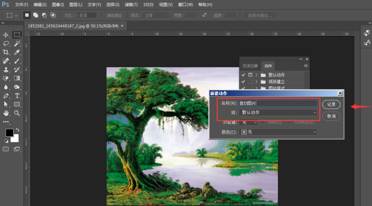
Task: Expand the 纸张建立 action folder
Action: pyautogui.click(x=257, y=82)
